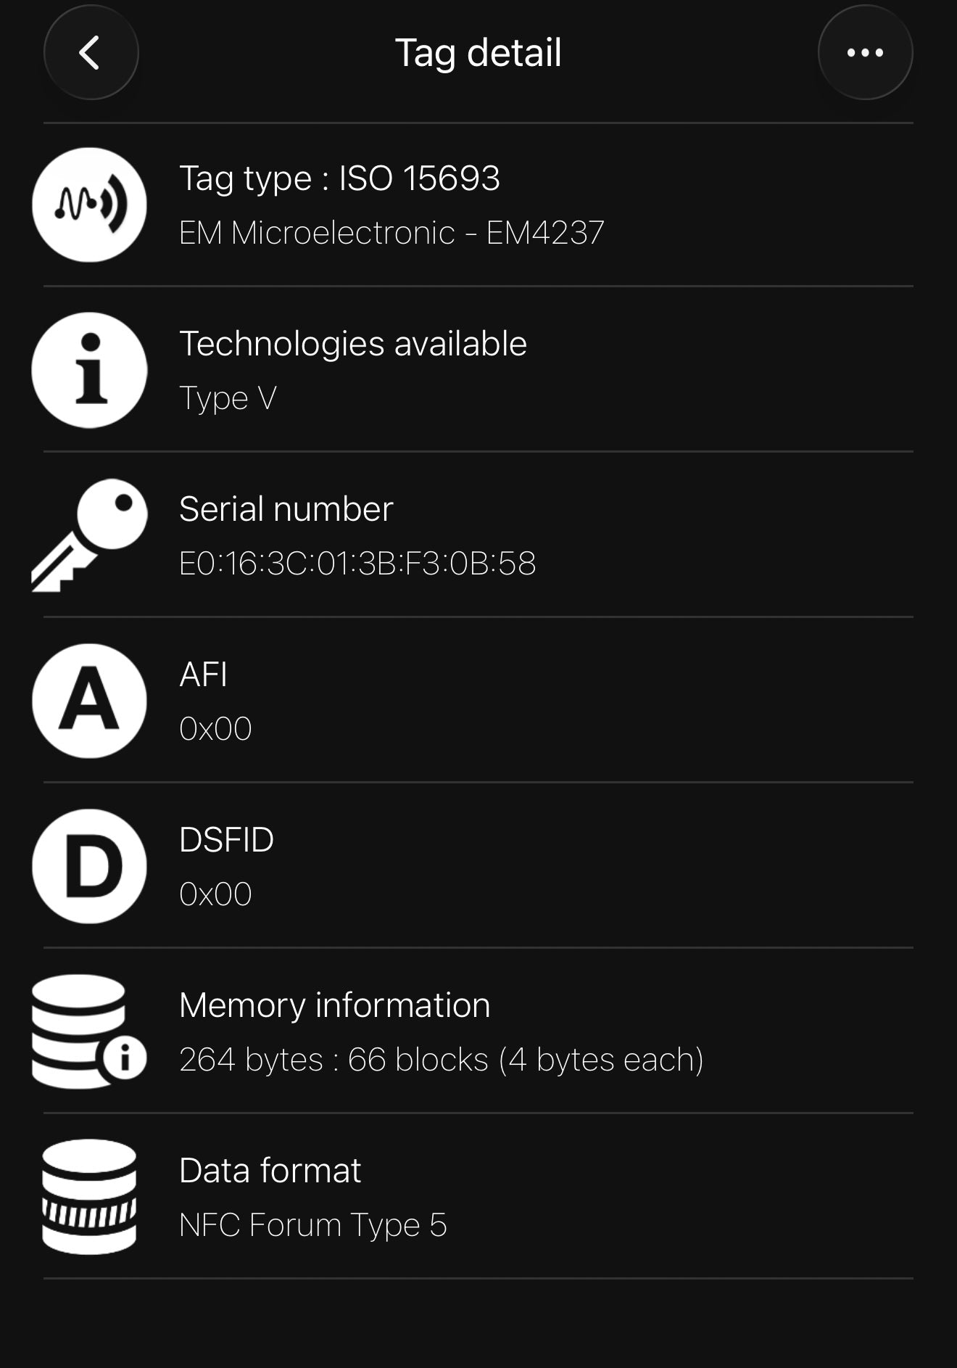Tap the circled D icon for DSFID

pos(89,866)
